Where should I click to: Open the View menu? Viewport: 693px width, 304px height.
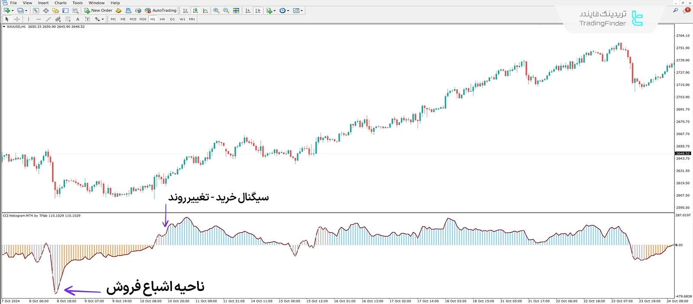click(27, 3)
